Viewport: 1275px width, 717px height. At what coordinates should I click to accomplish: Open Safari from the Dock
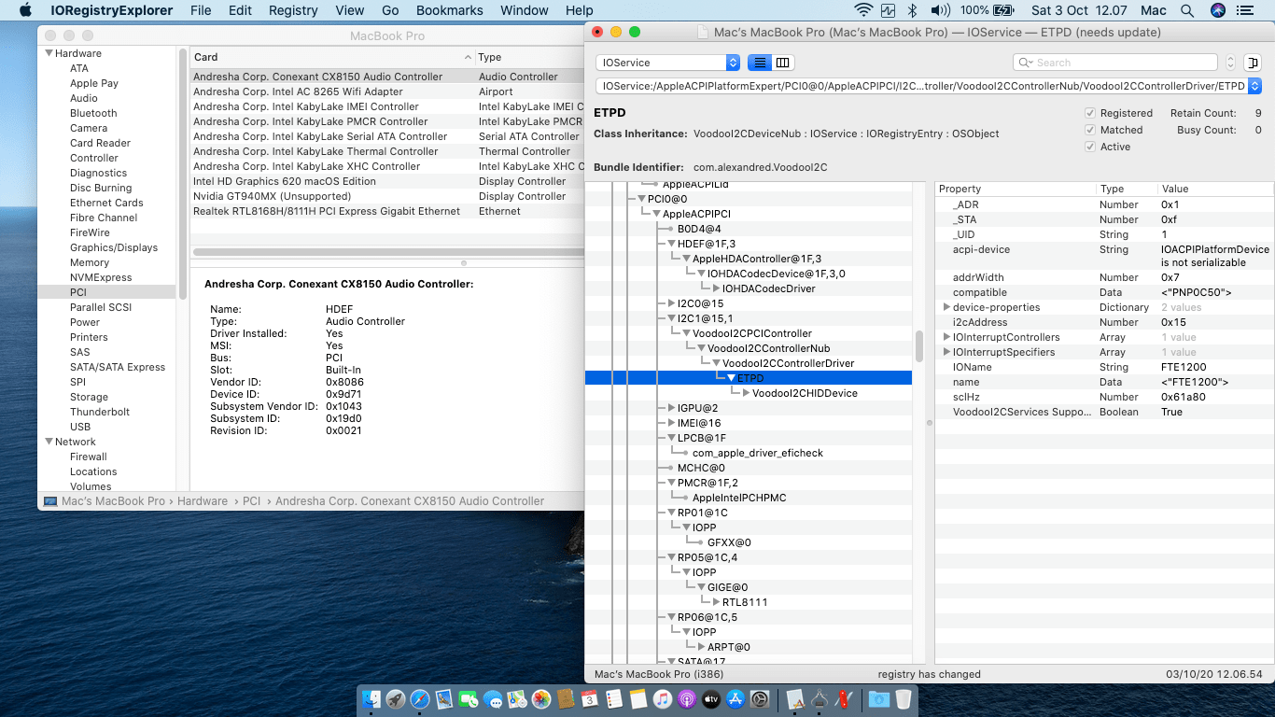[420, 698]
